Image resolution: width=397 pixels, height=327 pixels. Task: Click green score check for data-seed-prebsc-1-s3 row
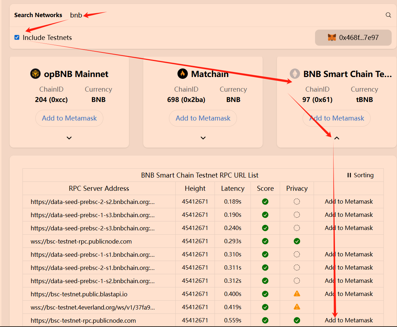click(x=265, y=215)
